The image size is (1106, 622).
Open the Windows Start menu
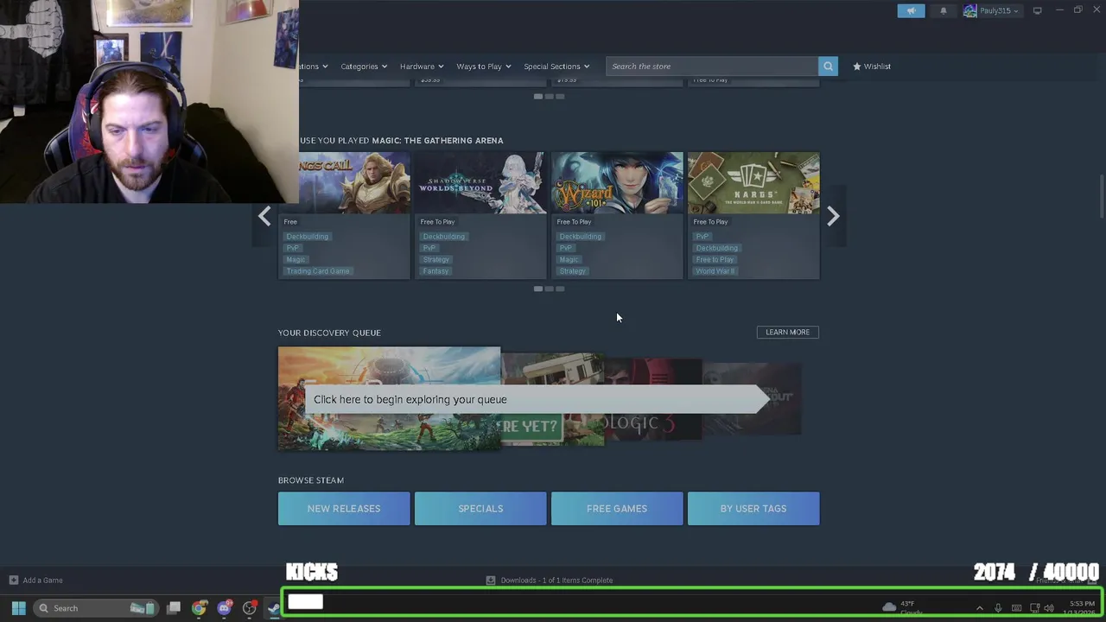point(18,608)
